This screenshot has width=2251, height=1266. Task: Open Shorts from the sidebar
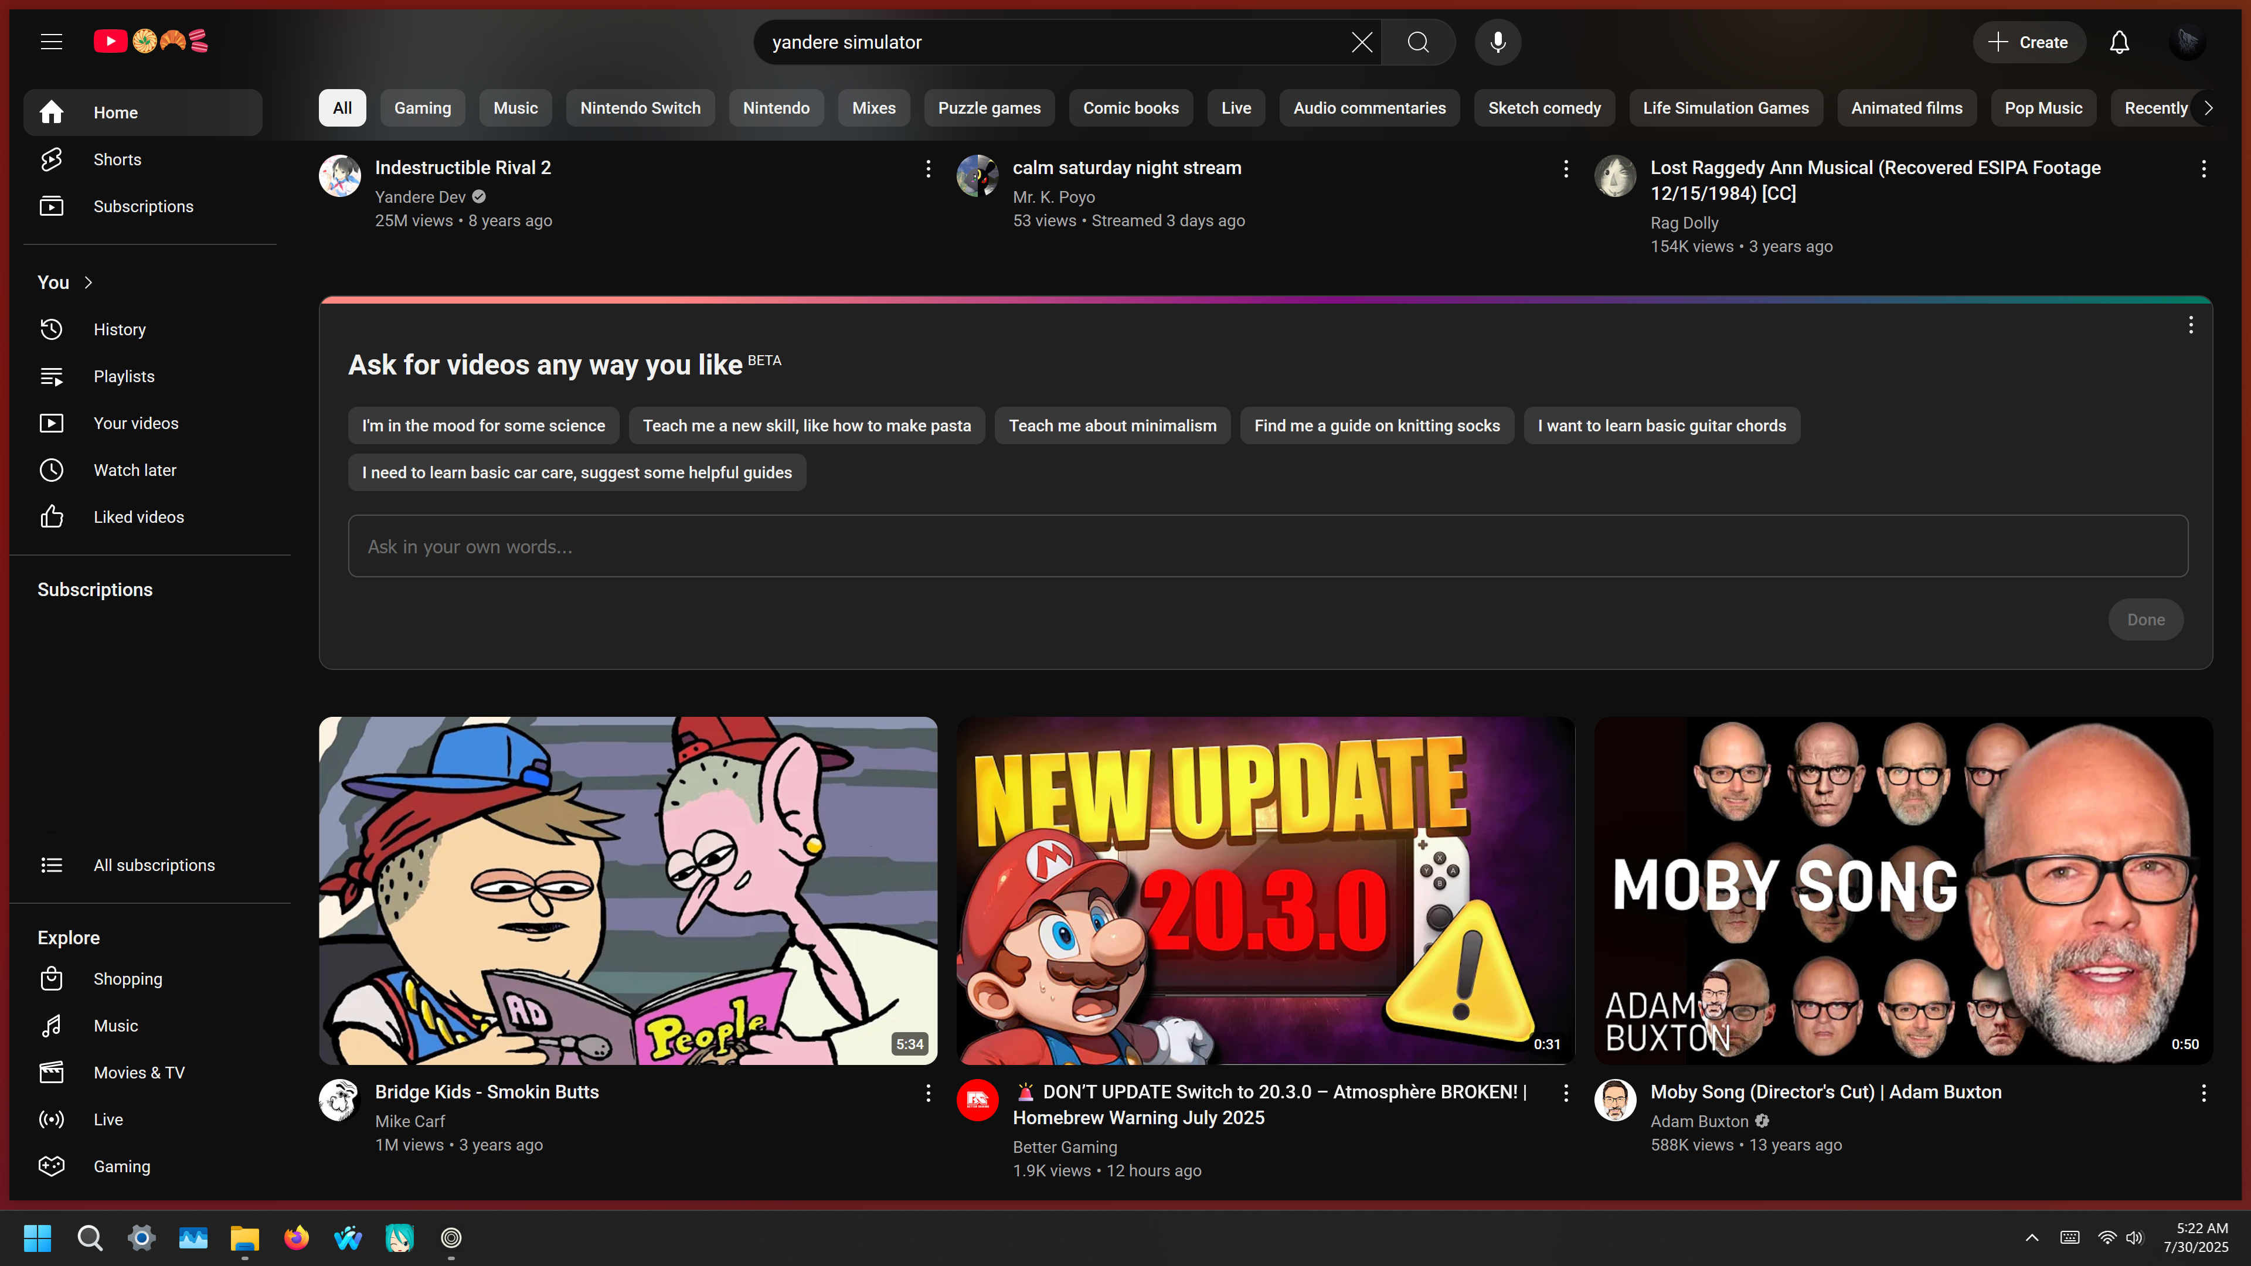(143, 160)
